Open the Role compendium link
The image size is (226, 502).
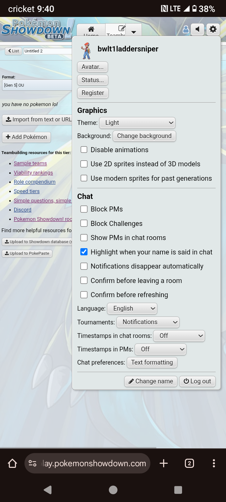[x=35, y=182]
